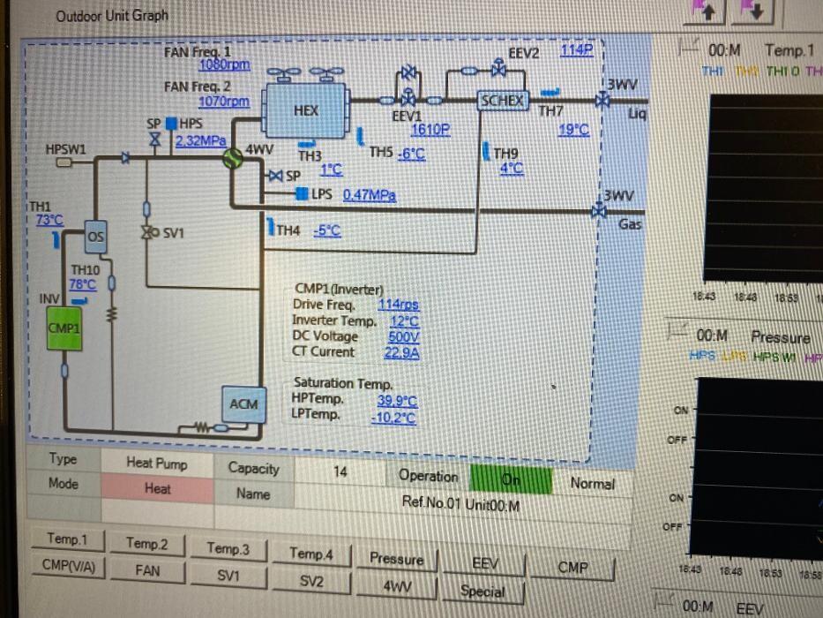The height and width of the screenshot is (618, 823).
Task: Click the ACM accumulator block
Action: click(x=243, y=404)
